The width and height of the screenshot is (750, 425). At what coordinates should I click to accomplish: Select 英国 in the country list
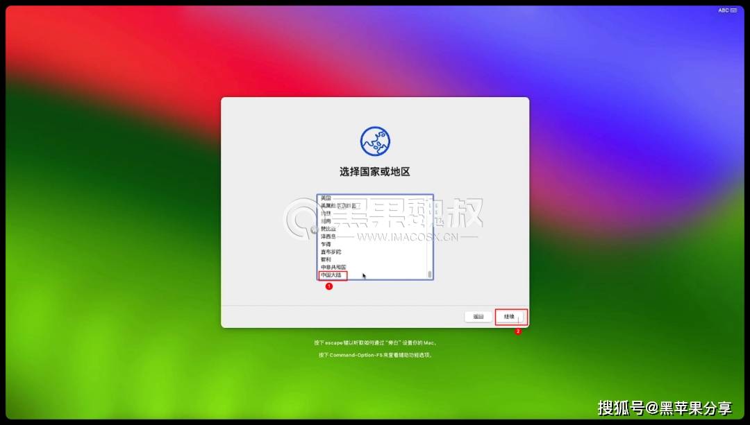[x=326, y=198]
